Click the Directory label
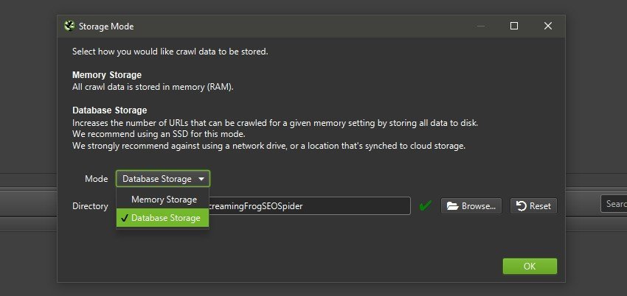 pos(90,206)
